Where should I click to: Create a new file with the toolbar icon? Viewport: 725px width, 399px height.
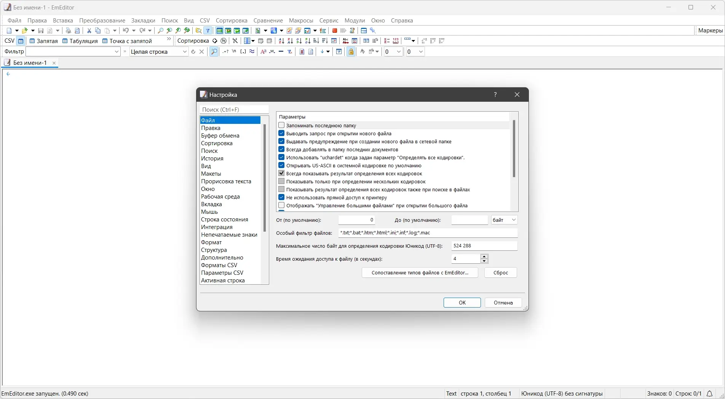coord(9,30)
